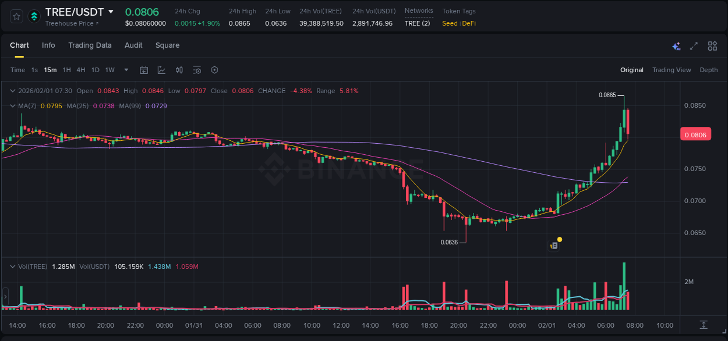Select the 1H timeframe

66,70
